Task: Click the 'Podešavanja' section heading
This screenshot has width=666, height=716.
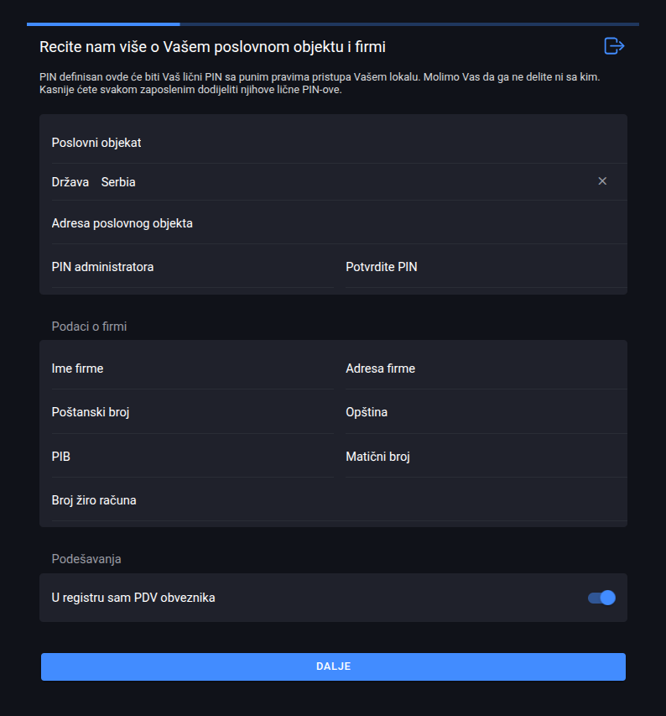Action: pos(86,559)
